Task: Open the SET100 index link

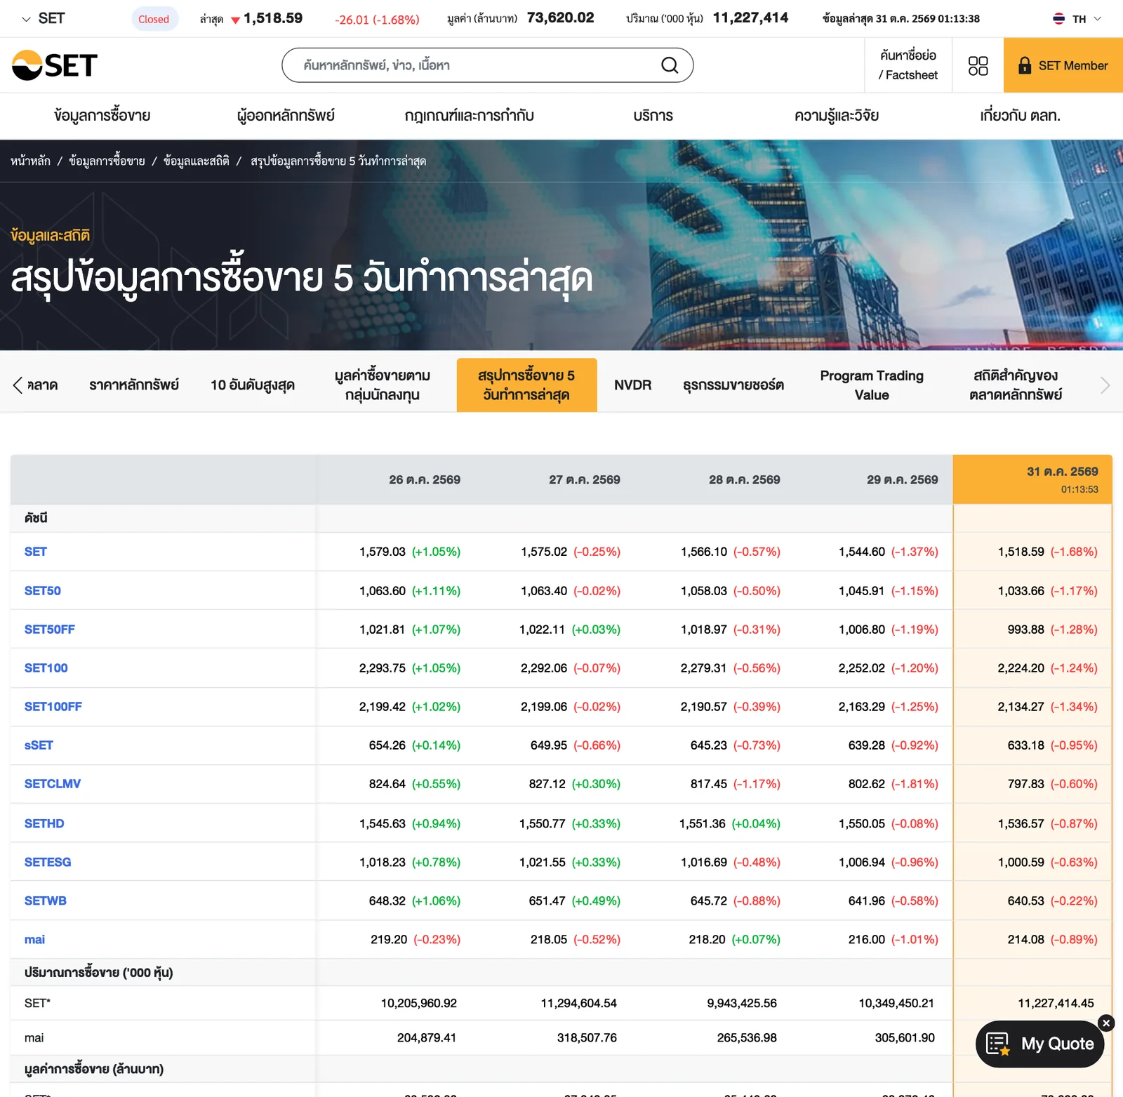Action: point(46,668)
